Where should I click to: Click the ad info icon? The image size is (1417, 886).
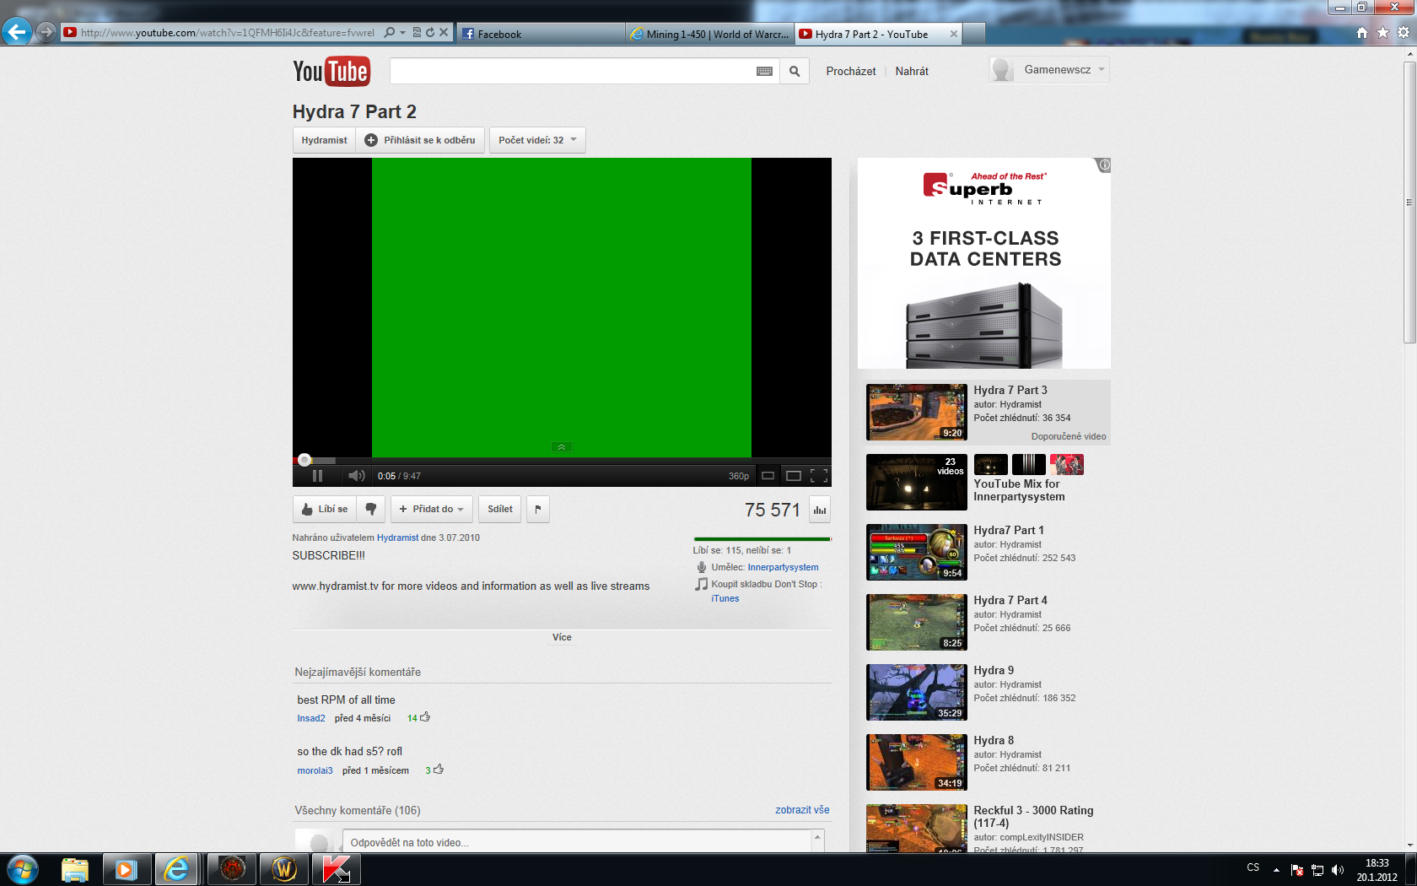[1104, 165]
